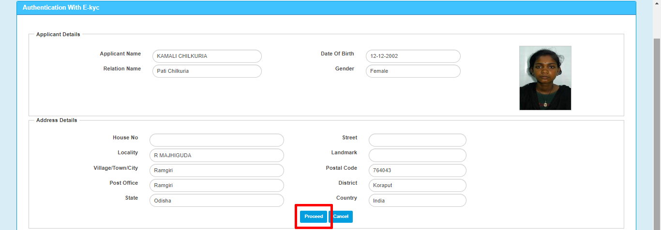Image resolution: width=661 pixels, height=230 pixels.
Task: Click the empty Street field
Action: [x=418, y=140]
